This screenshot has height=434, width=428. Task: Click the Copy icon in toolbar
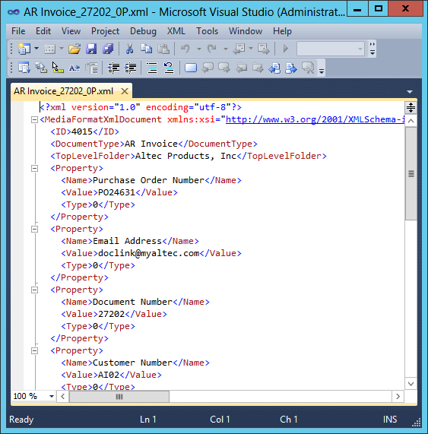click(147, 49)
